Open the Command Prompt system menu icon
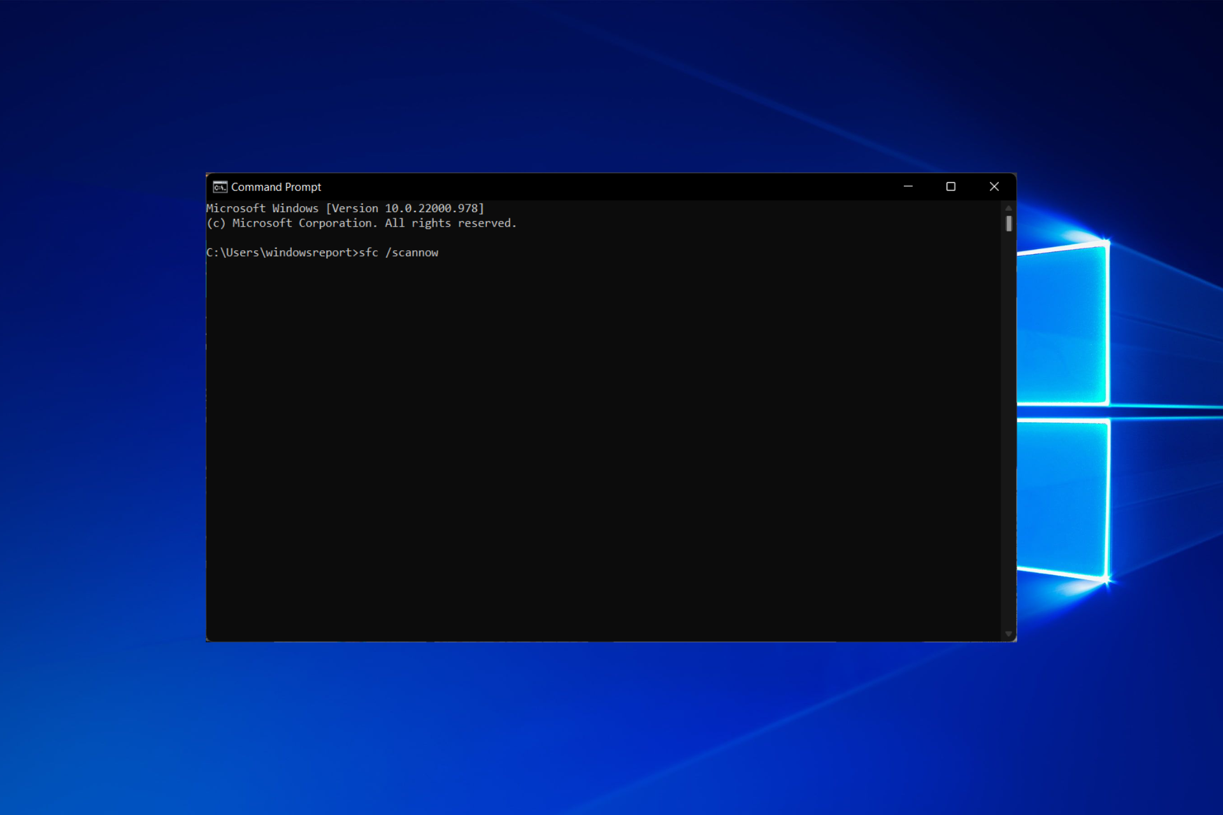 [x=220, y=187]
